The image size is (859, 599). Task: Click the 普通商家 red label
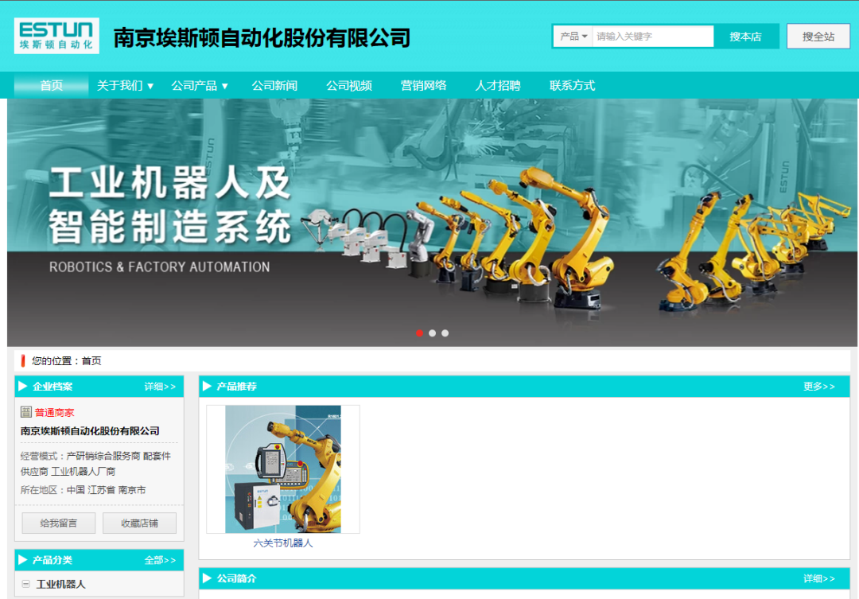point(54,413)
